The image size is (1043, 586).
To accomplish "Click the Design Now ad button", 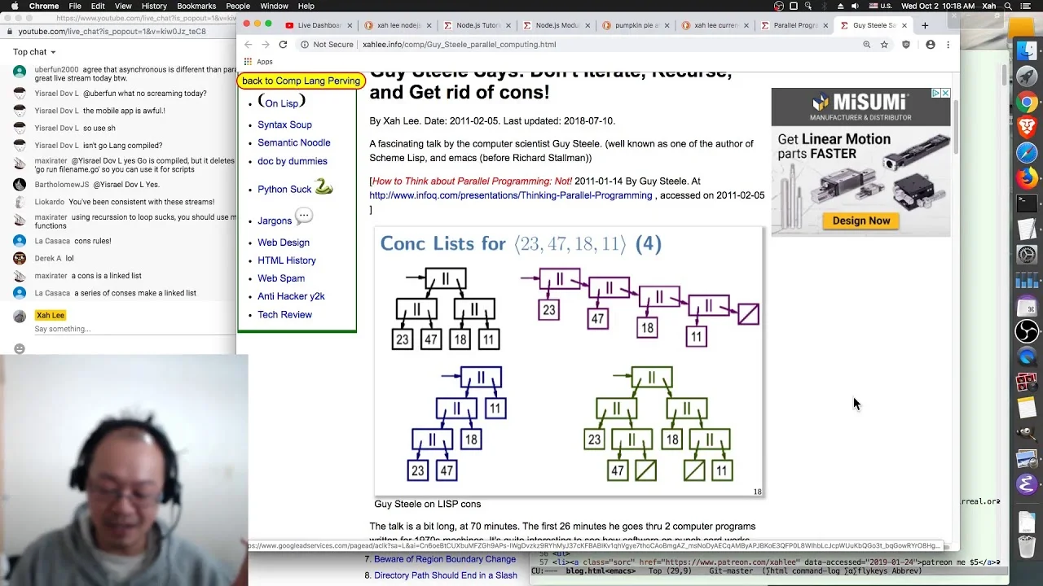I will 861,221.
